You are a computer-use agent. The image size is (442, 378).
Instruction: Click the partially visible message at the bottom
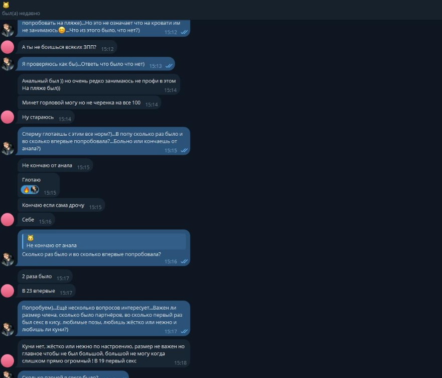tap(73, 374)
